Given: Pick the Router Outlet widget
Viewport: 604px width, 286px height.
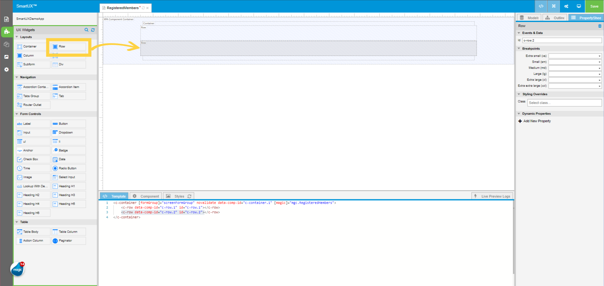Looking at the screenshot, I should [33, 105].
